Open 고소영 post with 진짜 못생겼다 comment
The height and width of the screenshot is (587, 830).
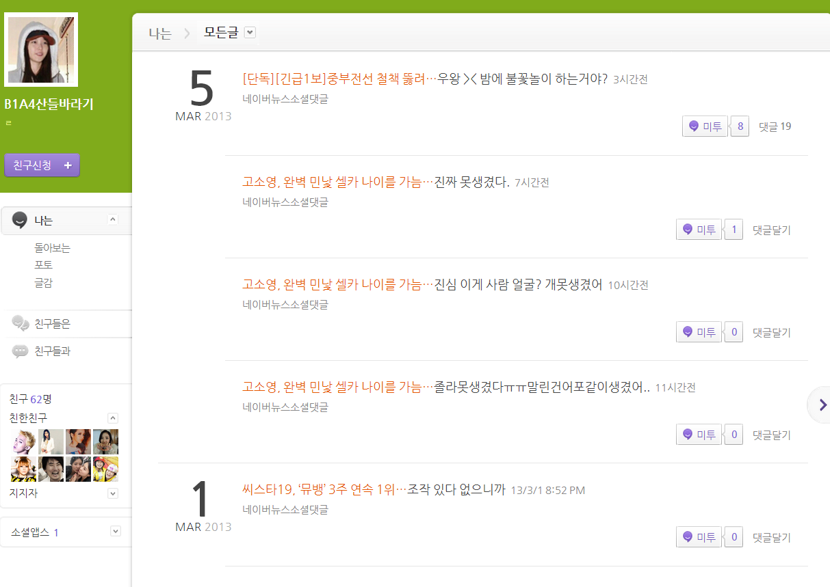pos(338,182)
